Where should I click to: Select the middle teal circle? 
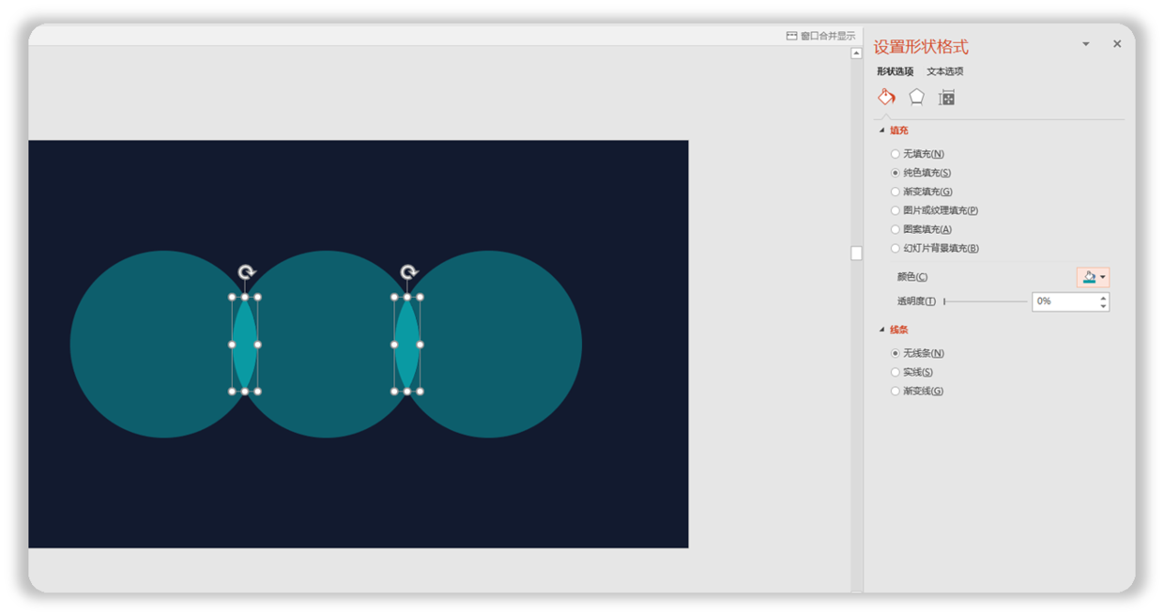tap(327, 344)
